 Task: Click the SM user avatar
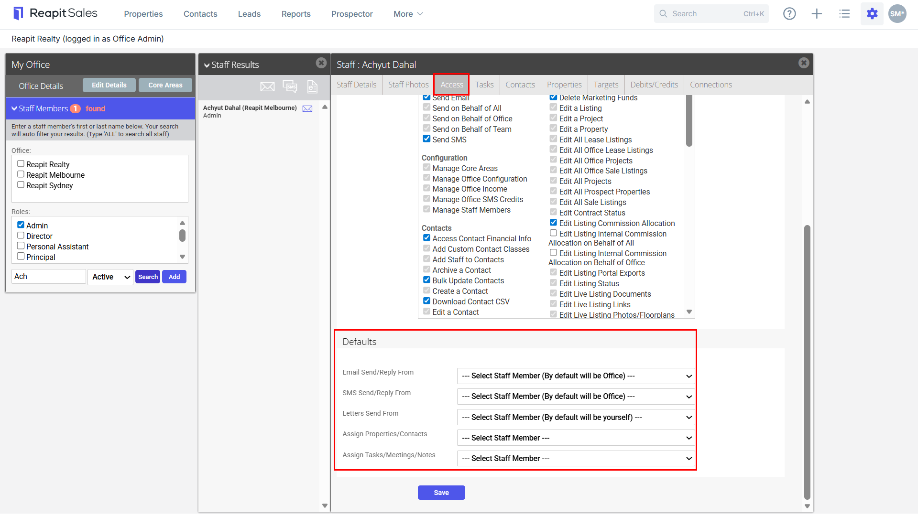897,14
